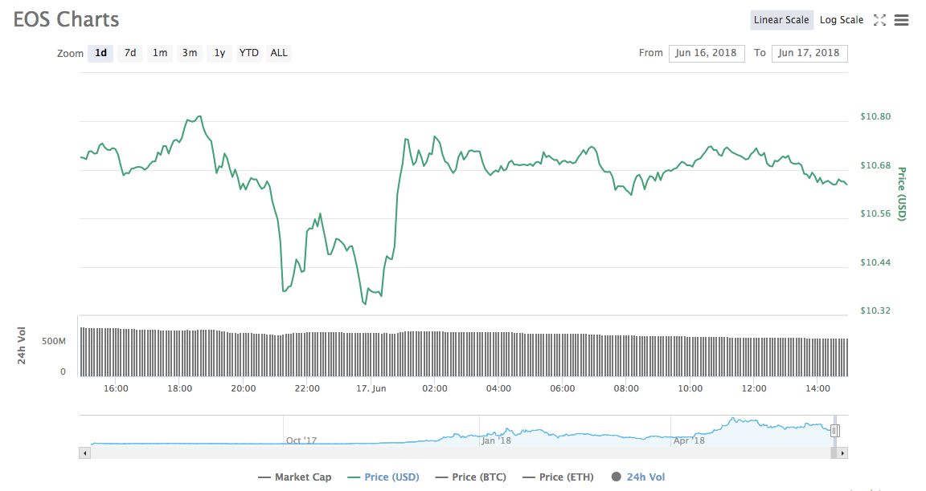Switch zoom to 1m

[159, 53]
